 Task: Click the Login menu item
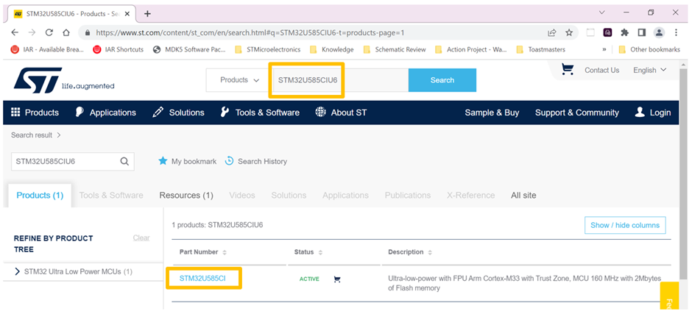coord(653,113)
